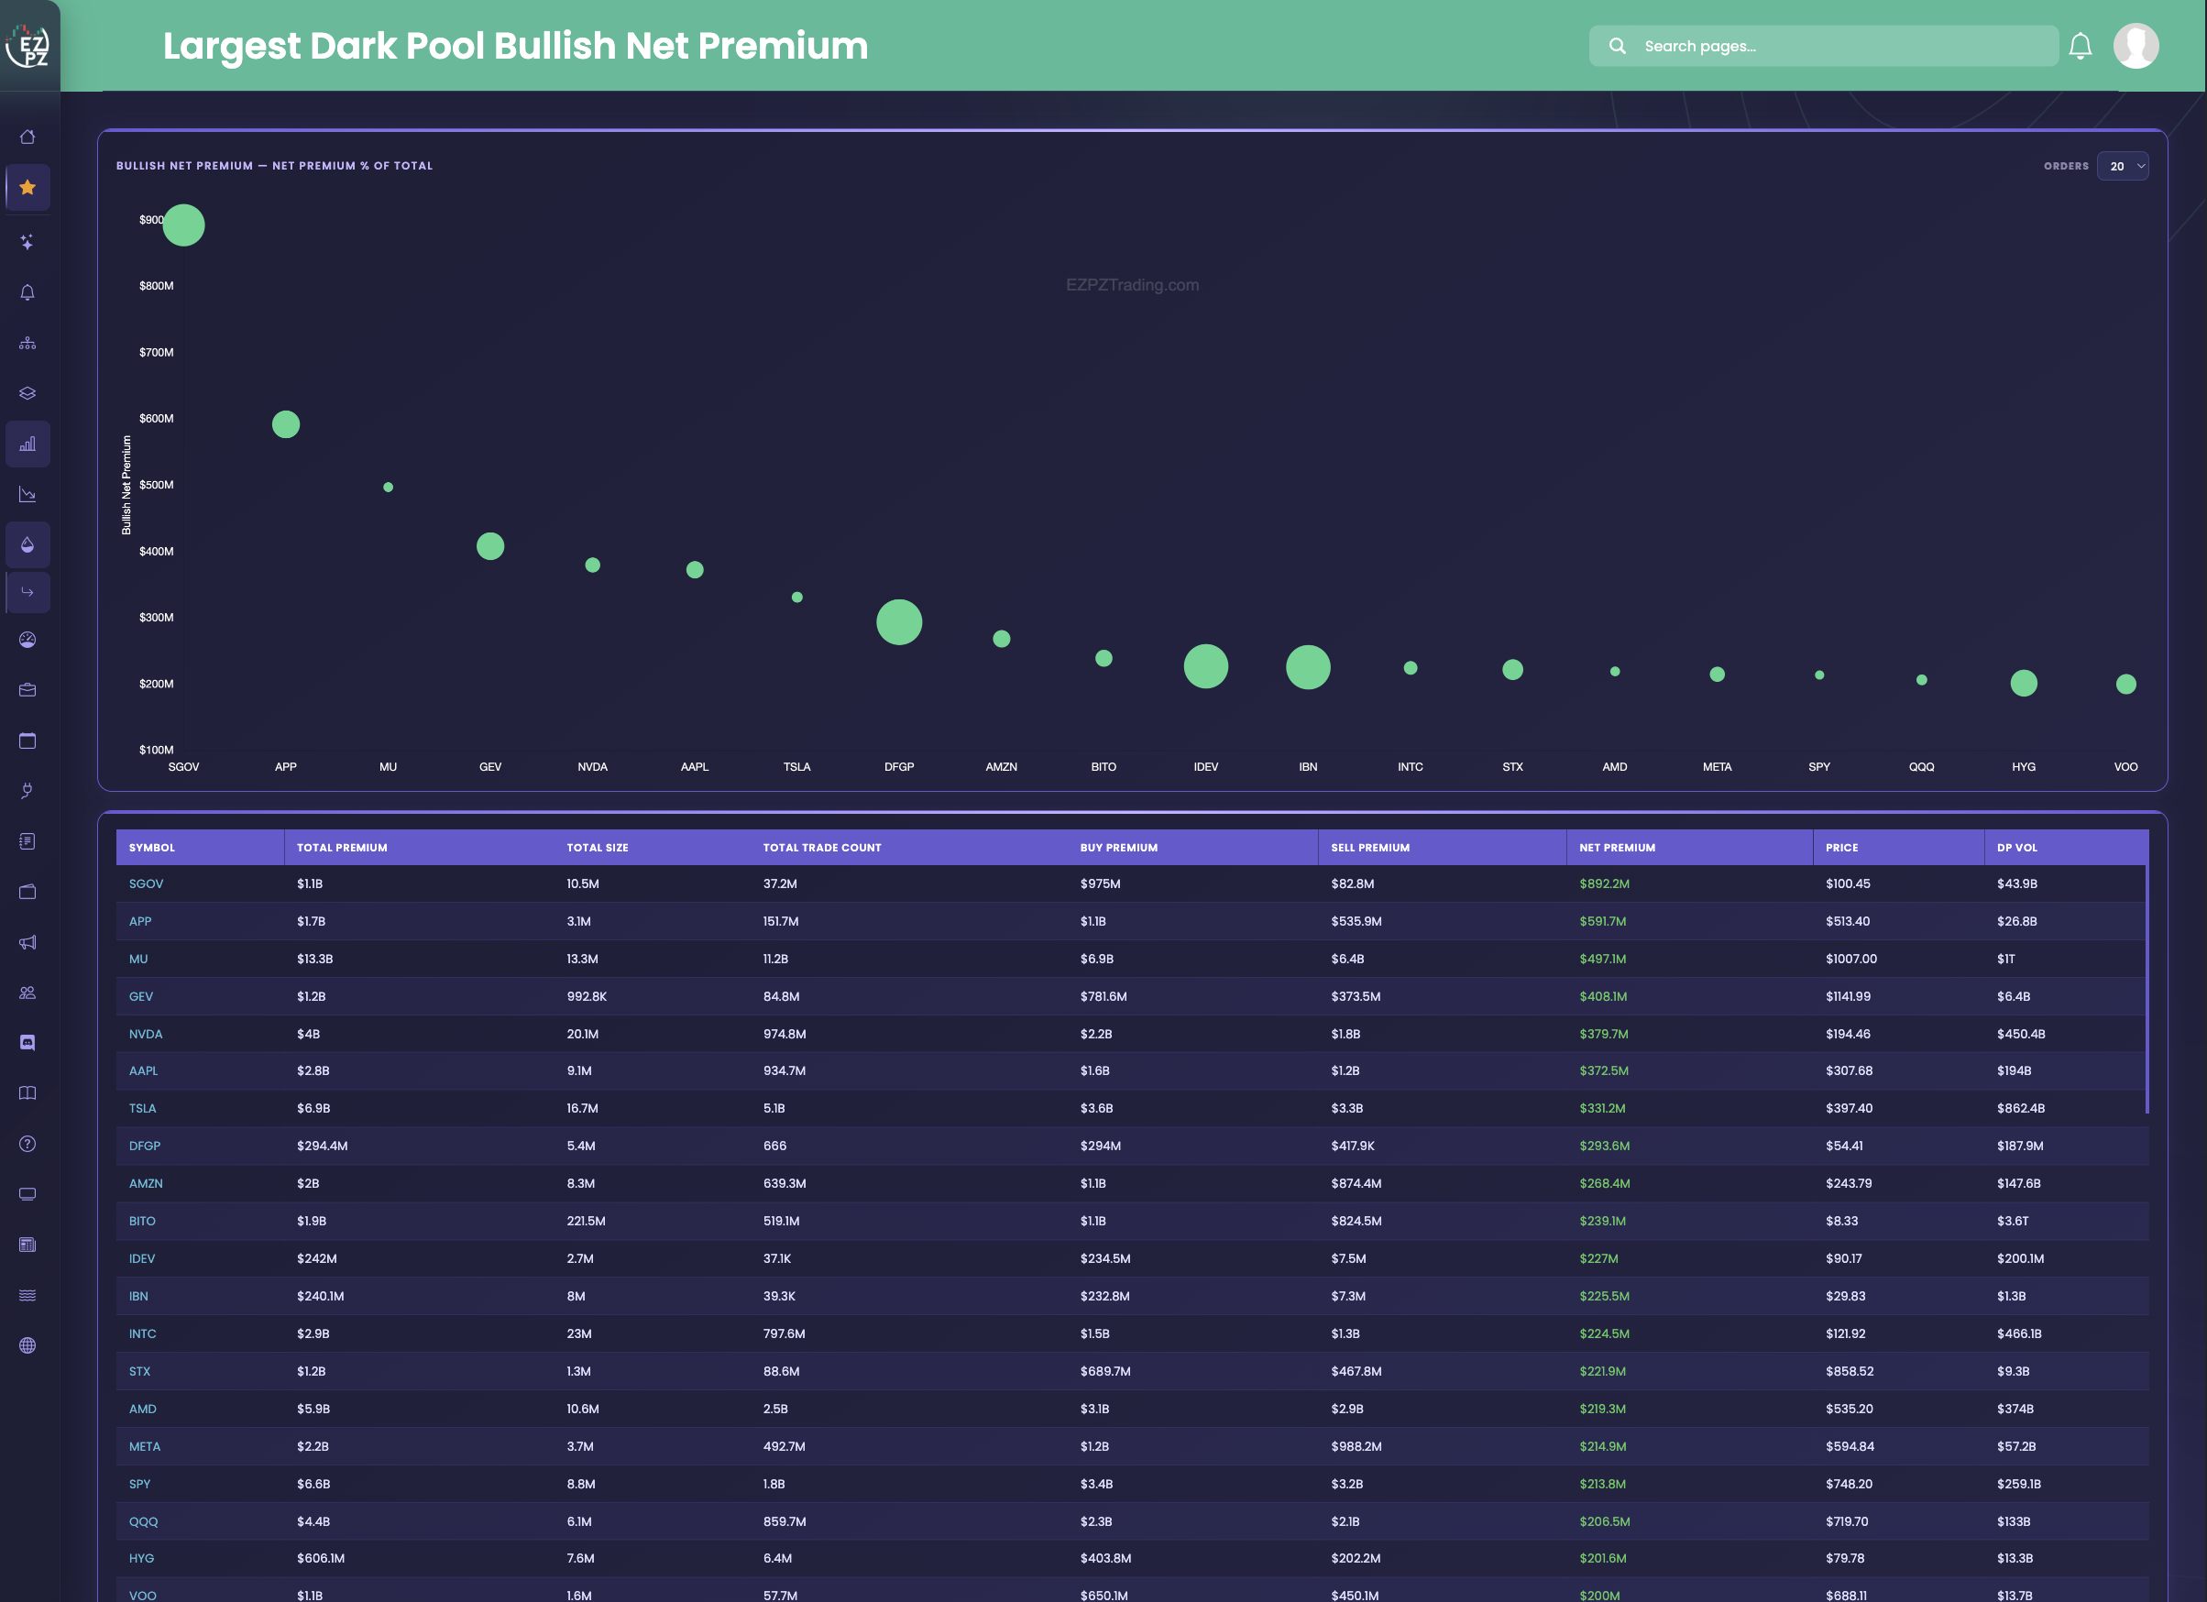Sort table by Sell Premium column
The height and width of the screenshot is (1602, 2207).
(1370, 848)
